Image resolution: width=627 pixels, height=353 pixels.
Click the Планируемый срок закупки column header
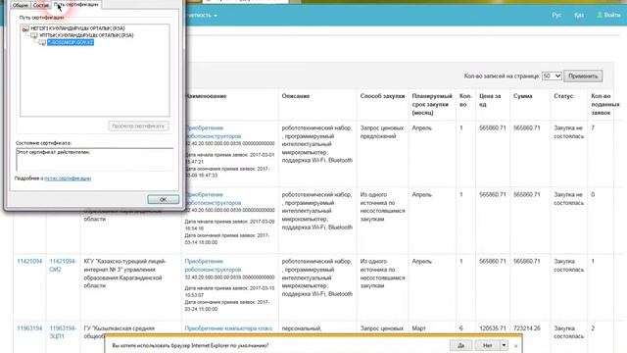pos(432,104)
